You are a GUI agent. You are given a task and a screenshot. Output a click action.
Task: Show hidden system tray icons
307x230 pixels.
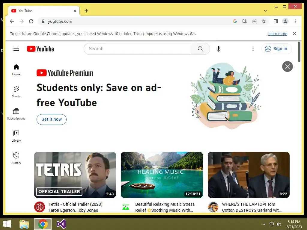264,224
